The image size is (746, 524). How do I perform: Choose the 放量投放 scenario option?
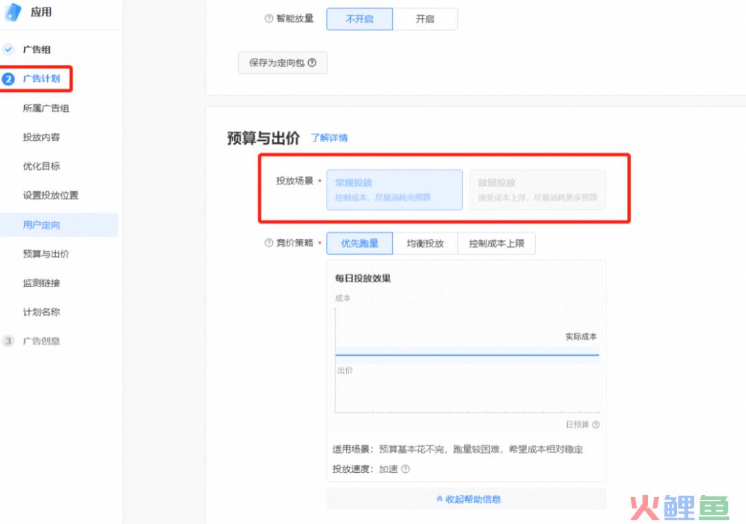point(537,190)
